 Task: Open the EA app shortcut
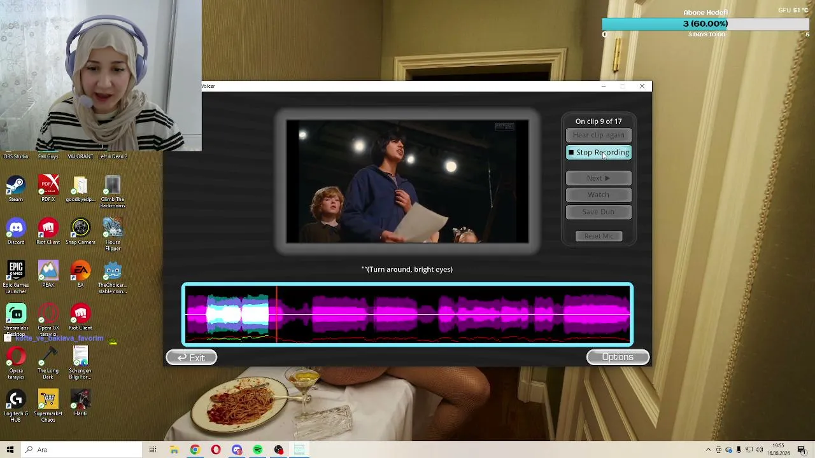(x=80, y=274)
